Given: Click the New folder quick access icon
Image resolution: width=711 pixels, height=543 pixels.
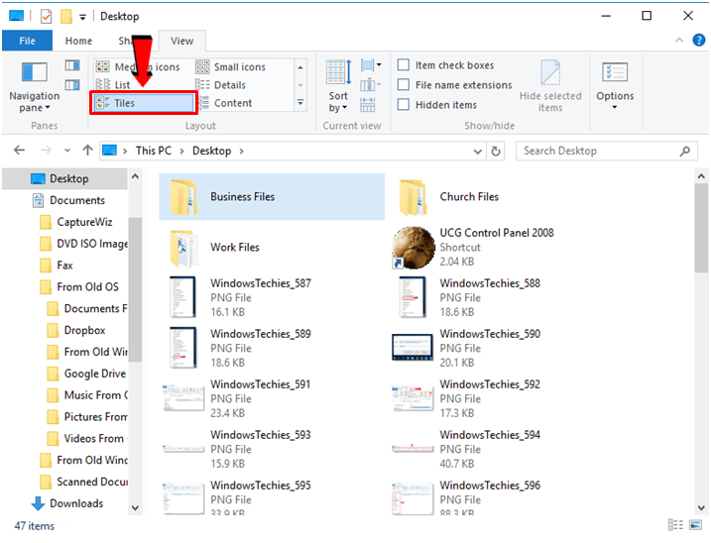Looking at the screenshot, I should pyautogui.click(x=66, y=16).
